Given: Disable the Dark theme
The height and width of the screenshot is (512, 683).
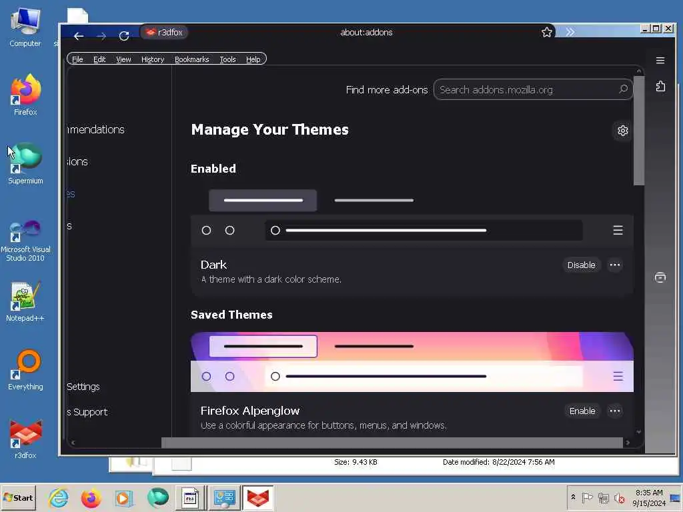Looking at the screenshot, I should [581, 265].
